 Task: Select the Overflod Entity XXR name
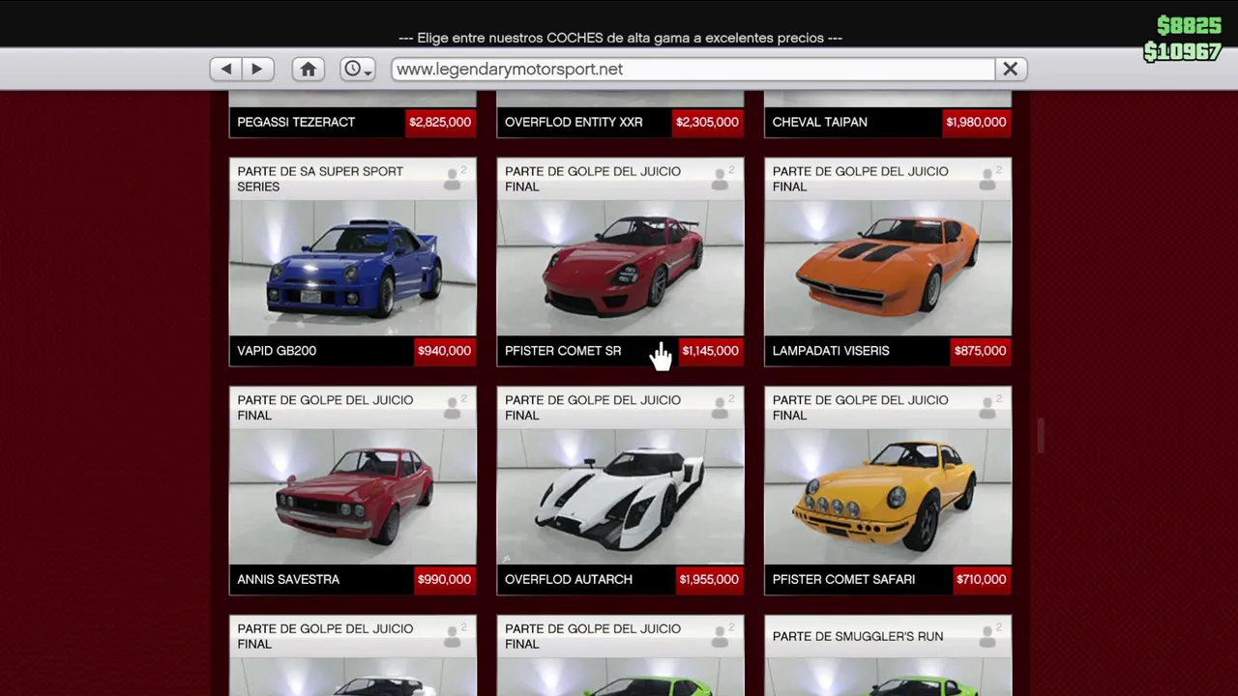click(x=574, y=122)
